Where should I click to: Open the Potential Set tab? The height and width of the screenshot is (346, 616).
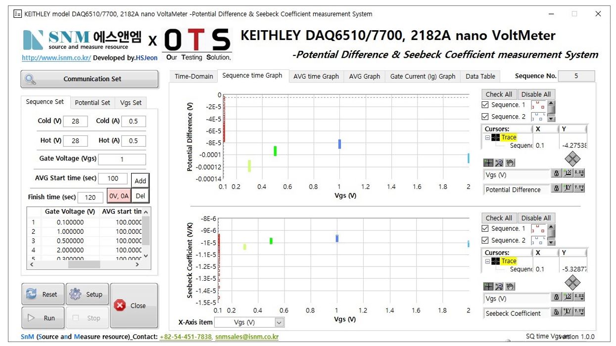tap(93, 102)
